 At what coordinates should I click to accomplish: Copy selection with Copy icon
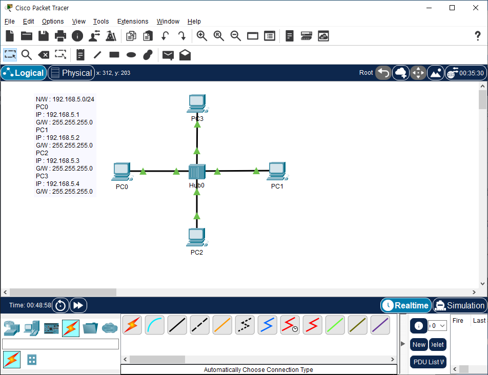pyautogui.click(x=131, y=36)
